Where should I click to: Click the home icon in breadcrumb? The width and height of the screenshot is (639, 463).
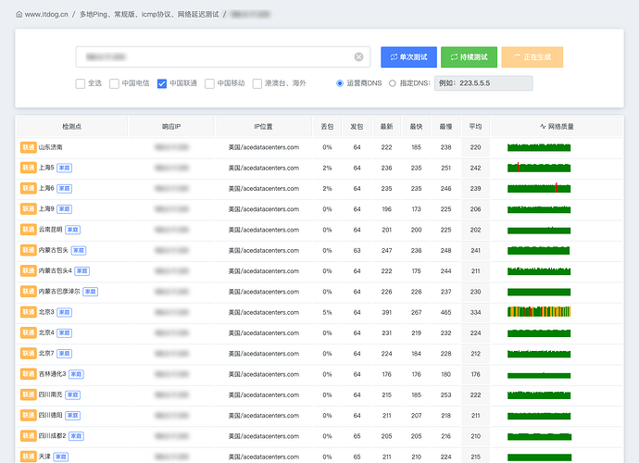(x=19, y=14)
